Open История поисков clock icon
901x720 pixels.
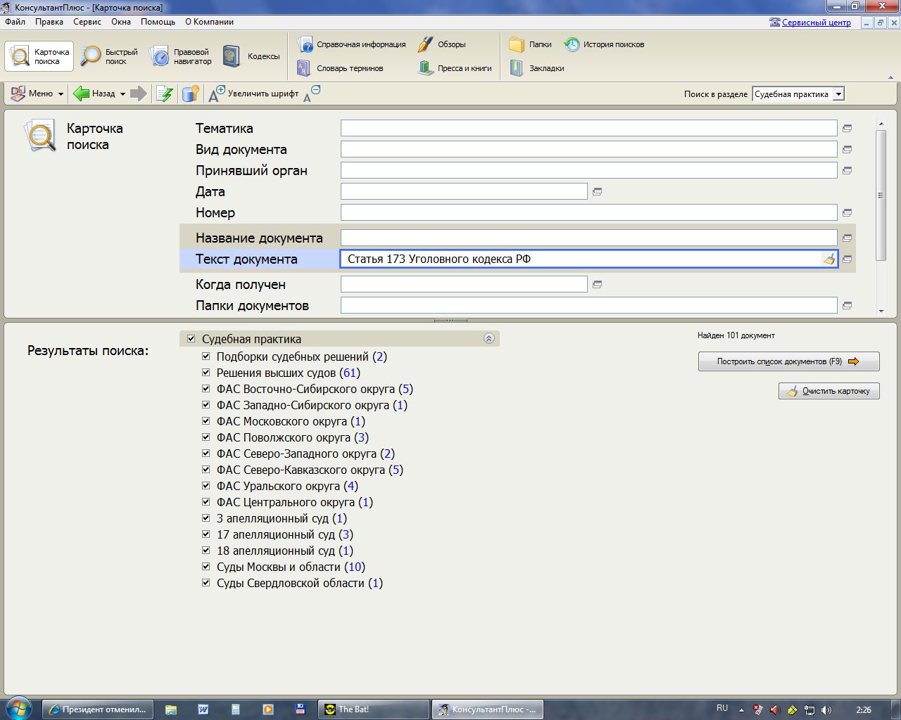572,44
